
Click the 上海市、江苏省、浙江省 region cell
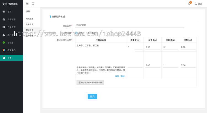88,46
